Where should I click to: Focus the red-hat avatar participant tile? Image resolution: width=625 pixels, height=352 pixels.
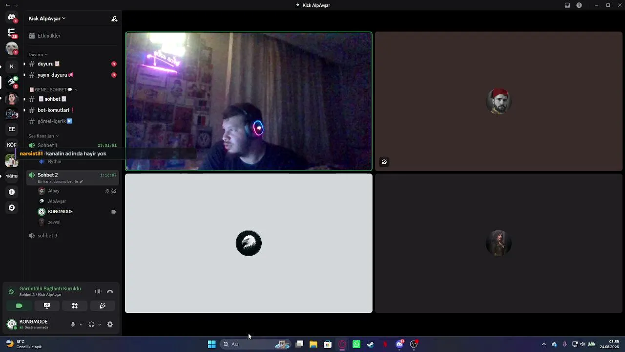coord(499,102)
